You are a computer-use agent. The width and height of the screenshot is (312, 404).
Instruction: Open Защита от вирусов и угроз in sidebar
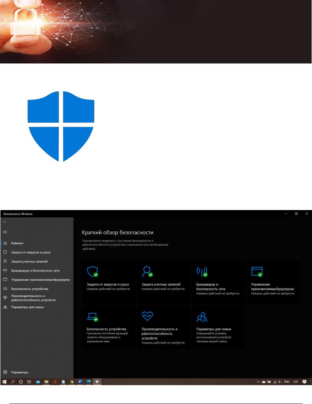31,252
